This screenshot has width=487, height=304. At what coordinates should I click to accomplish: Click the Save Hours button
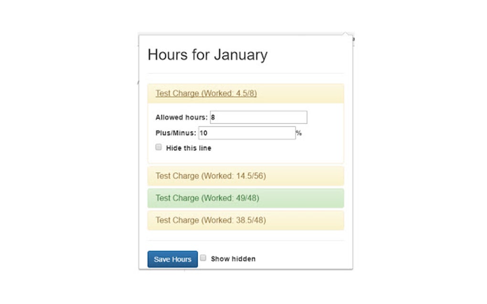(172, 259)
